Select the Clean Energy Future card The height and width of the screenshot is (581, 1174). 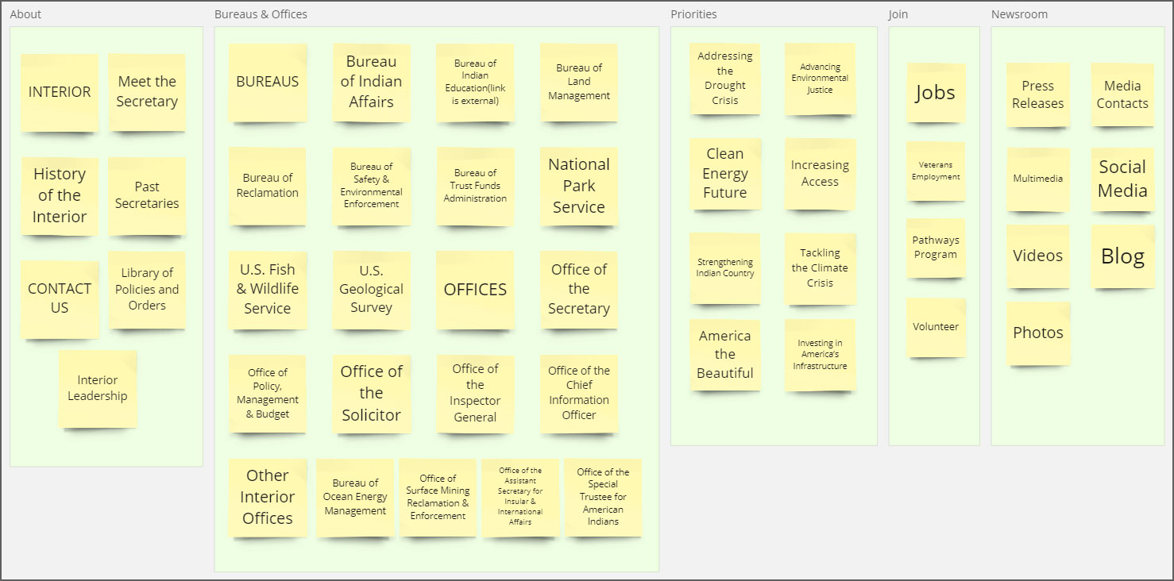coord(725,174)
